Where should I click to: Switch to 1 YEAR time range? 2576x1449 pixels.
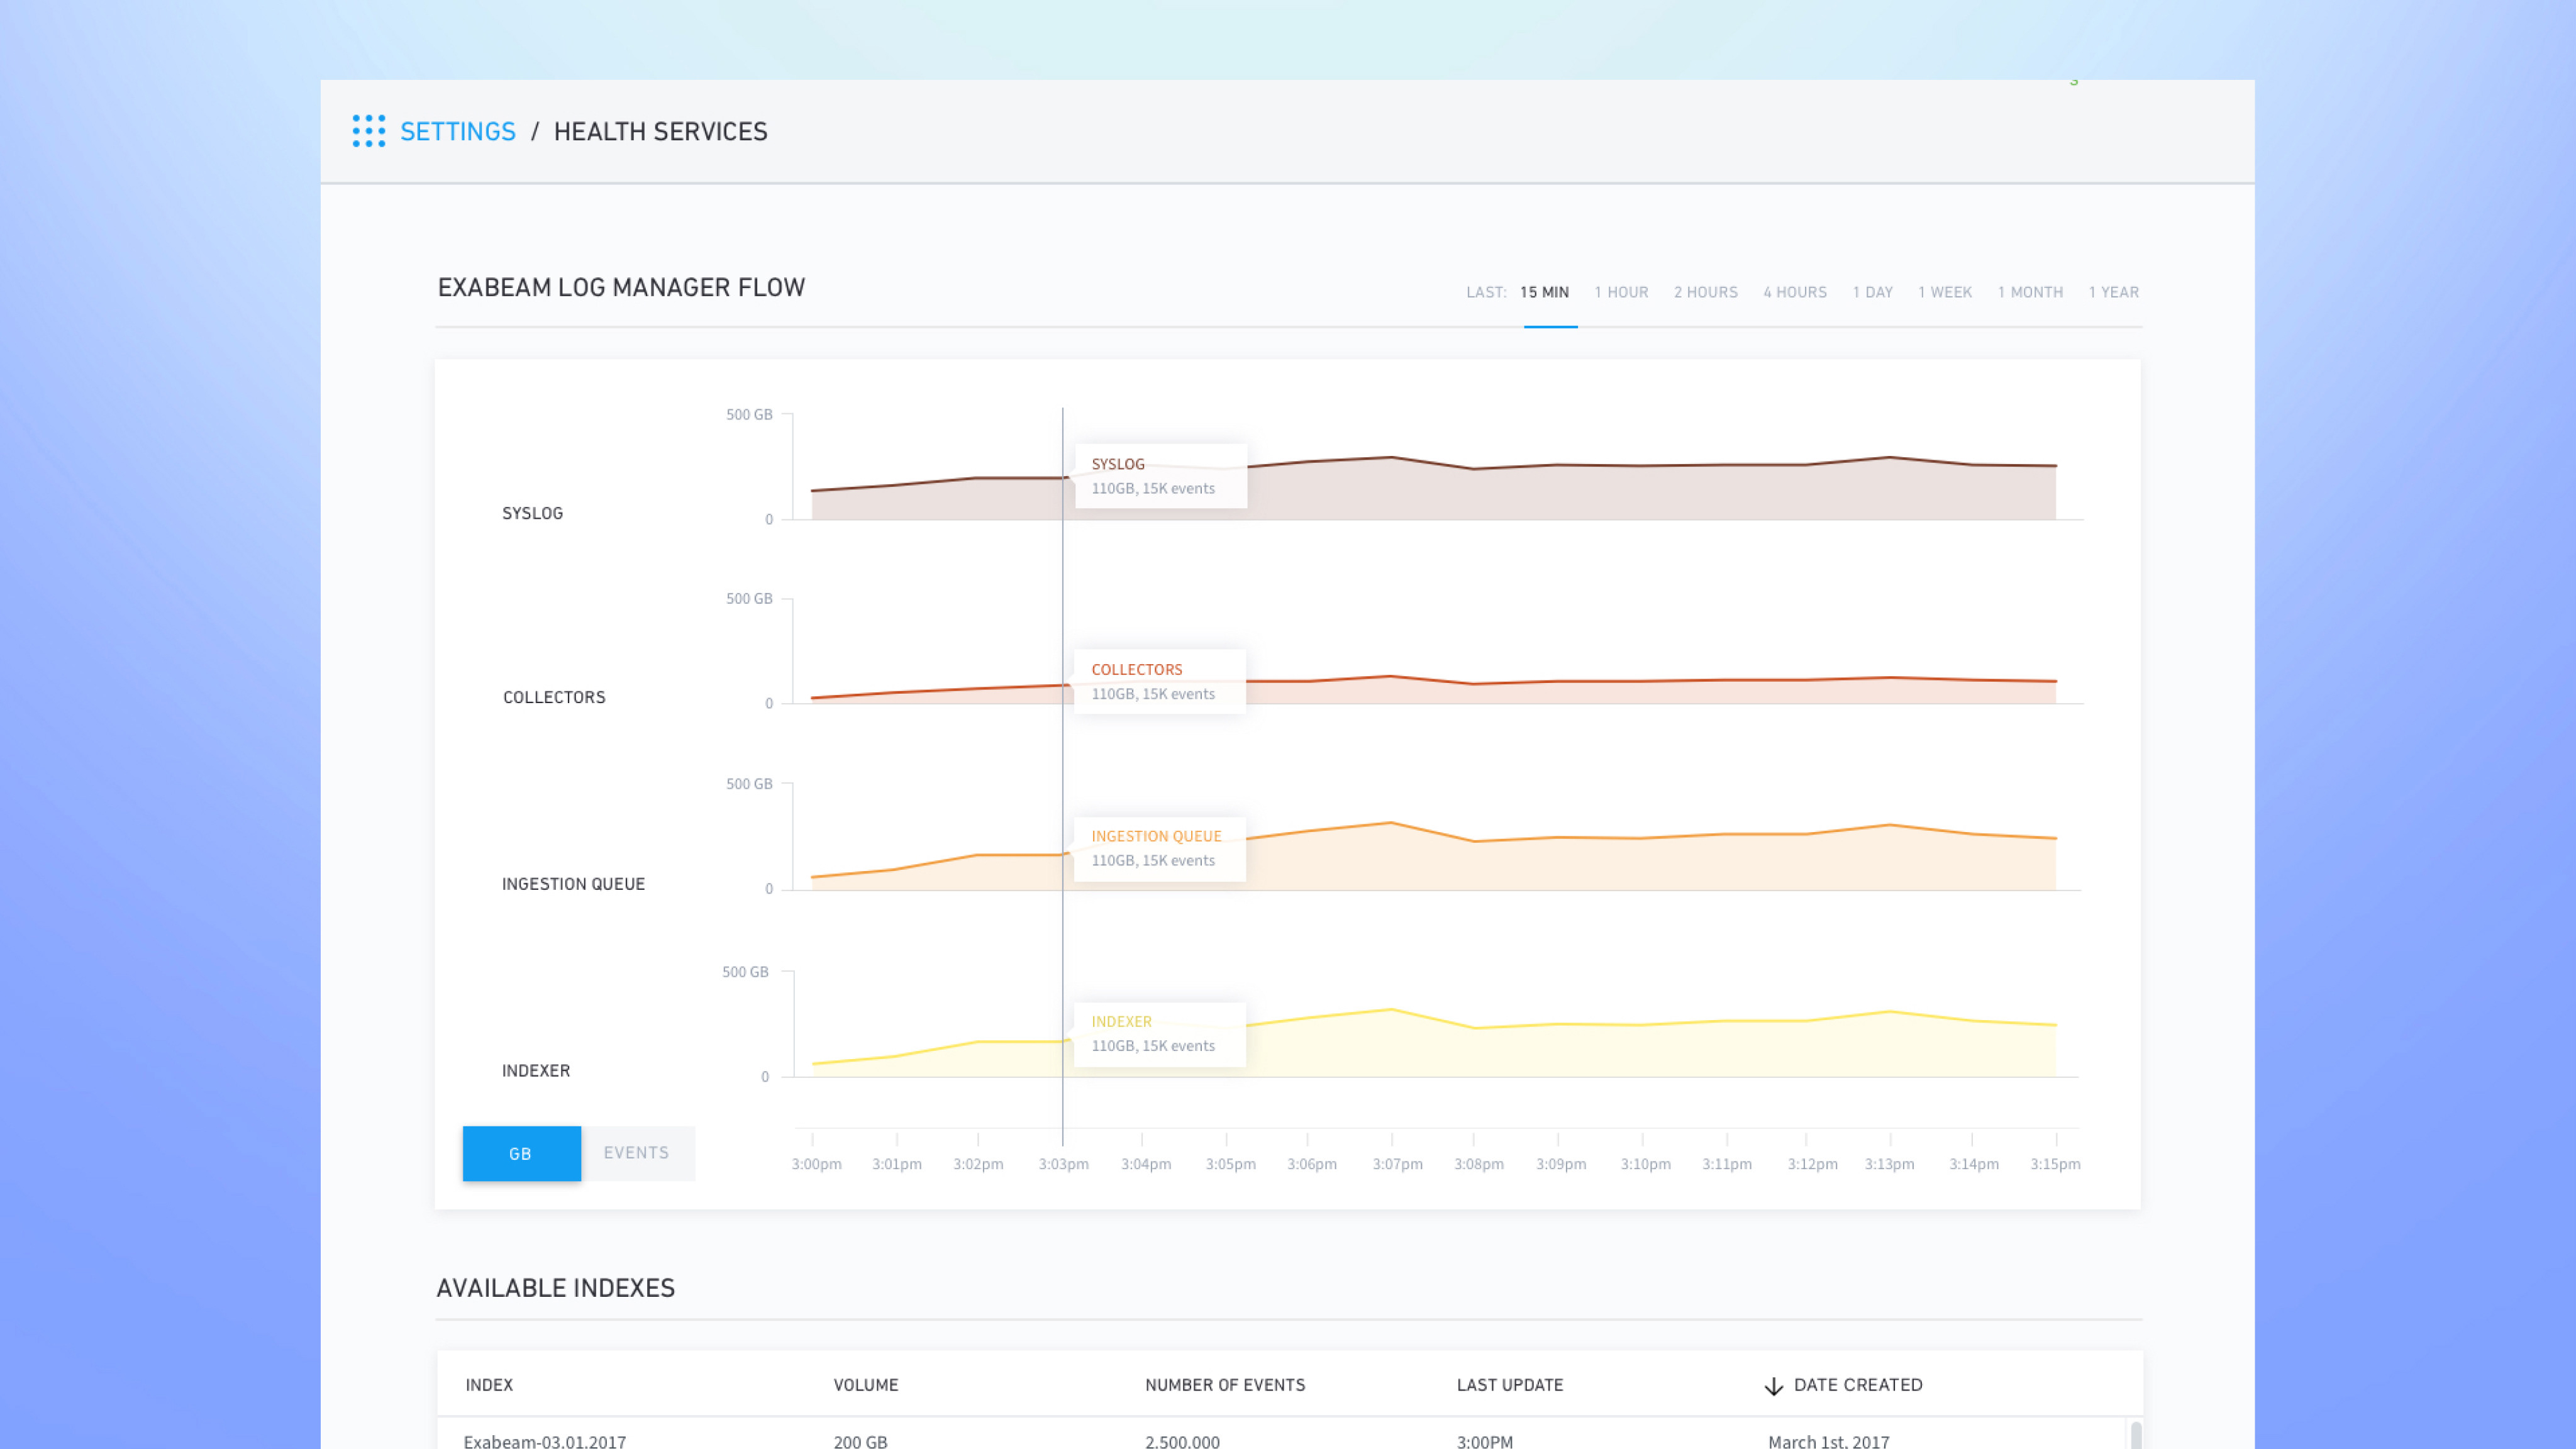(2113, 292)
